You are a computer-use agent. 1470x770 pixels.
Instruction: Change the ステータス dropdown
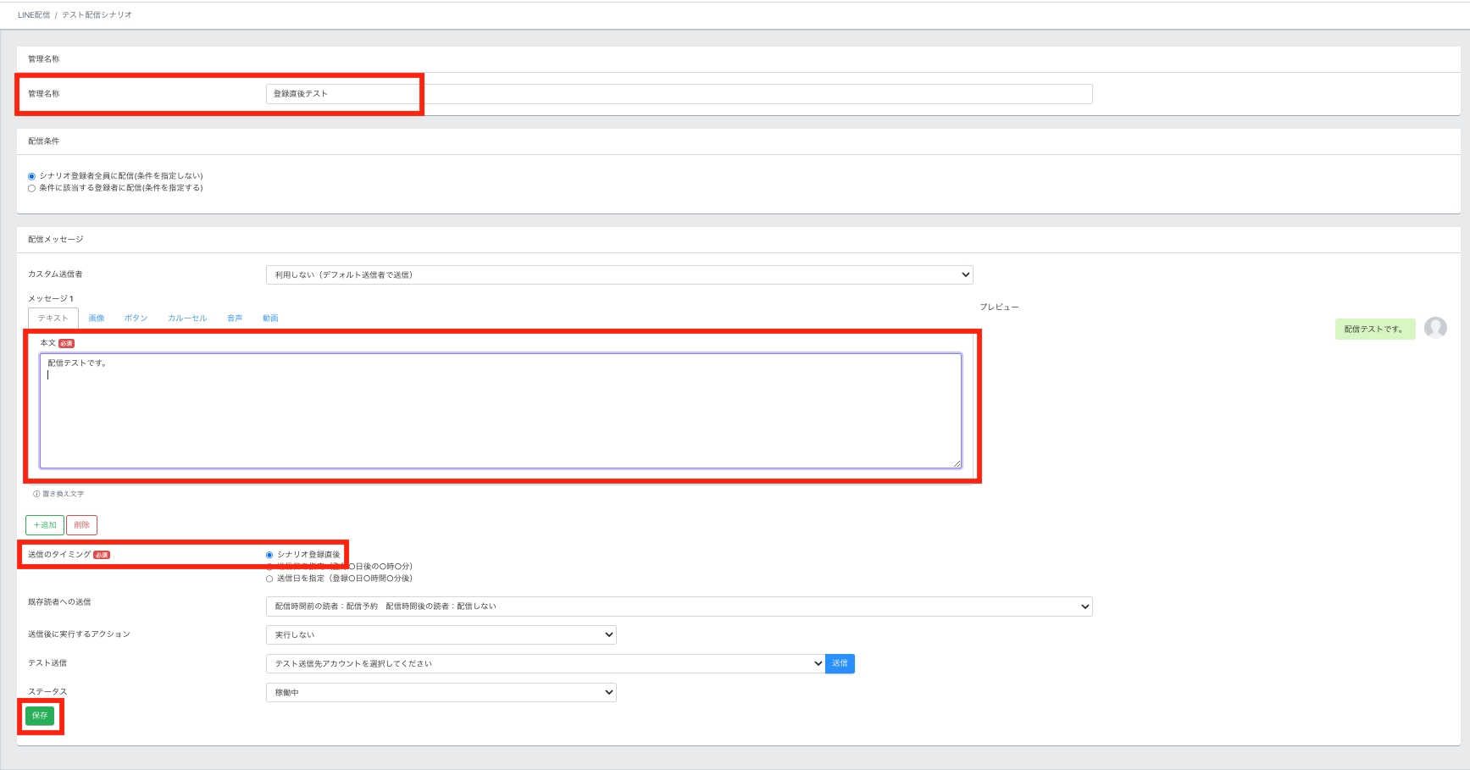(x=441, y=692)
